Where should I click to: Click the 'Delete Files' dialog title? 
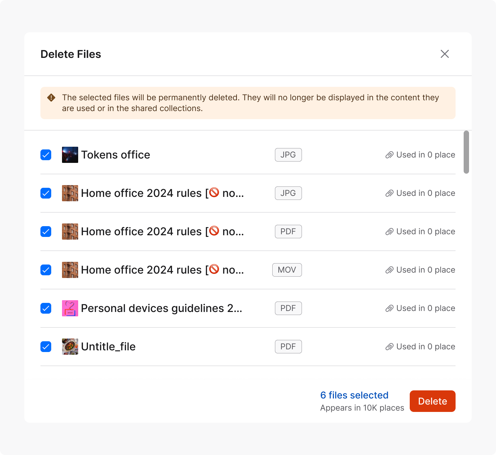(x=71, y=54)
